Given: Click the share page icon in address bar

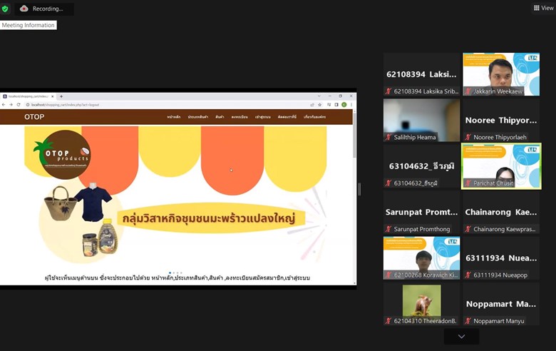Looking at the screenshot, I should (x=312, y=105).
